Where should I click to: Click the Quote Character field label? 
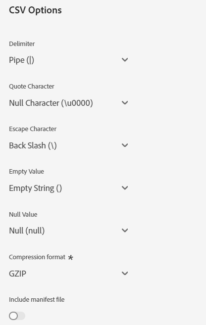(x=32, y=86)
